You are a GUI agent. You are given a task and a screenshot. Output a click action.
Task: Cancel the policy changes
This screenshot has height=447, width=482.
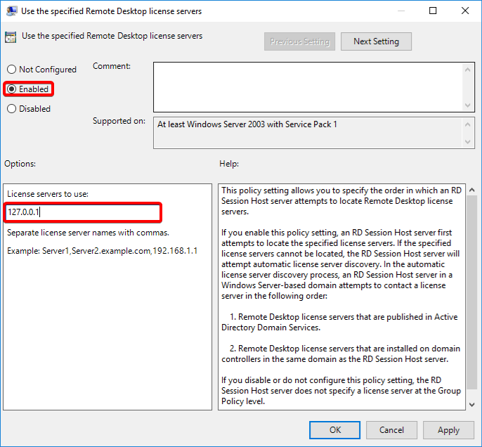391,430
